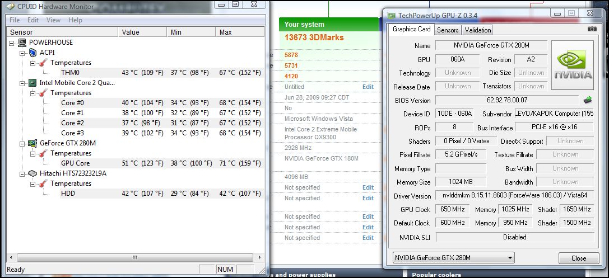Click the CPUID Hardware Monitor title bar icon
Screen dimensions: 609x278
pyautogui.click(x=11, y=6)
